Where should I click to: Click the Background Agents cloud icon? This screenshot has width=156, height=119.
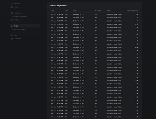[x=12, y=17]
